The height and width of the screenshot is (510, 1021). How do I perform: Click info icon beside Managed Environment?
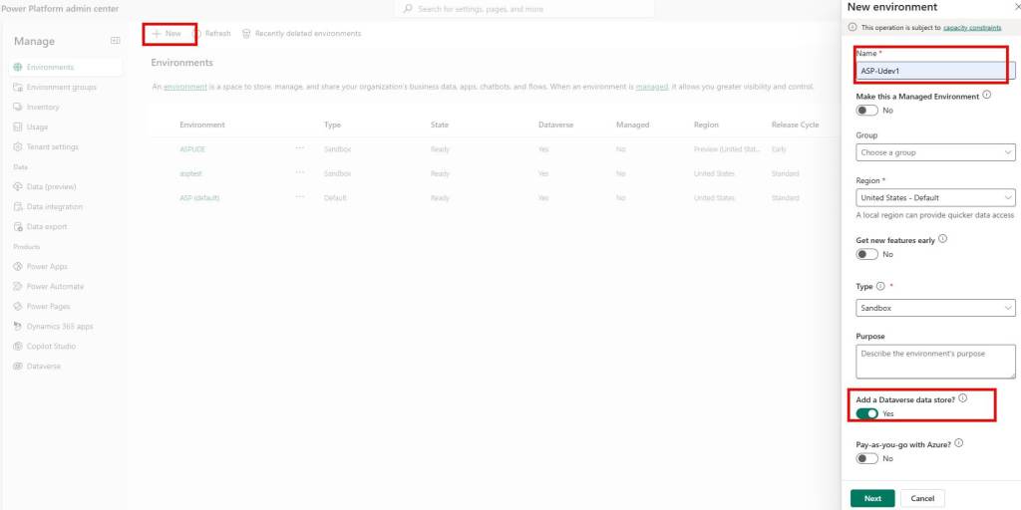click(987, 96)
